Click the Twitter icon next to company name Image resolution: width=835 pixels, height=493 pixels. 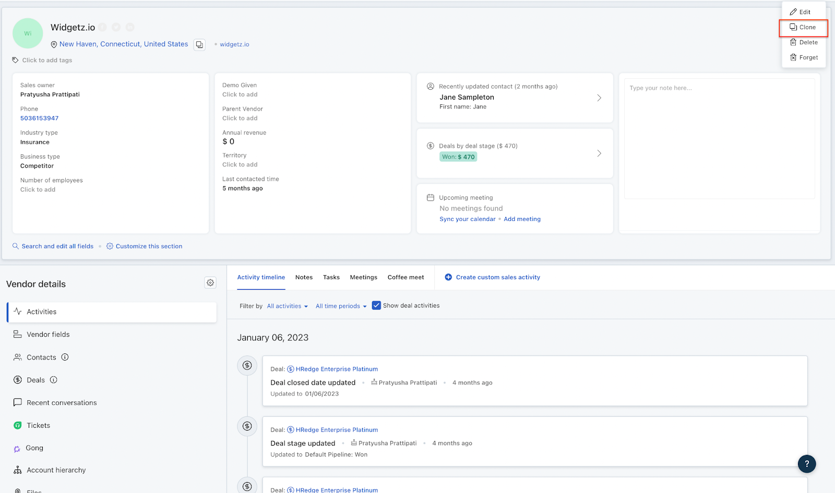(x=116, y=27)
